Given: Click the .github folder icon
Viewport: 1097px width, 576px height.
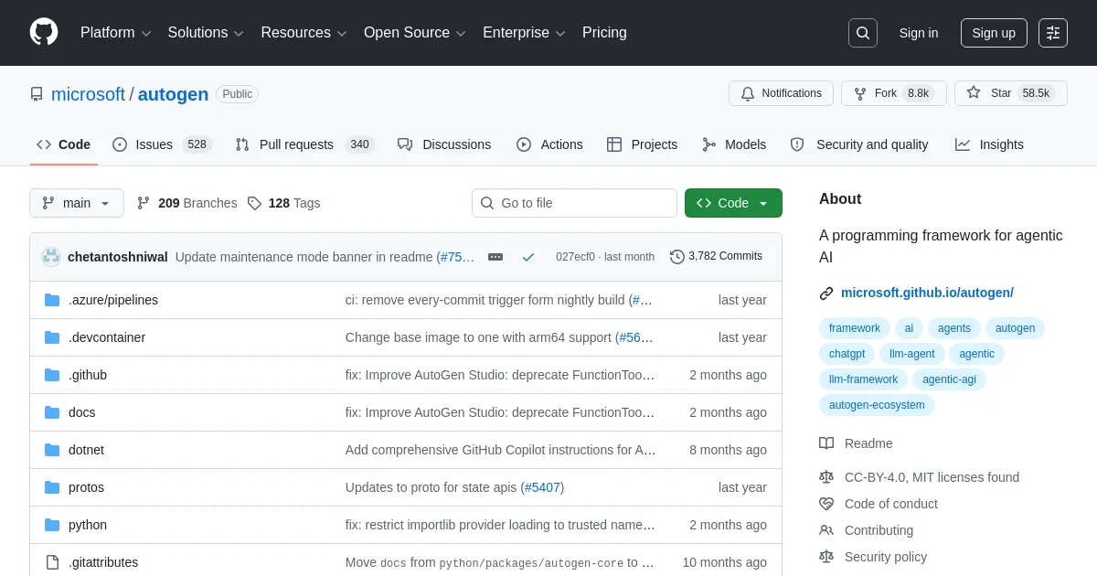Looking at the screenshot, I should 52,375.
